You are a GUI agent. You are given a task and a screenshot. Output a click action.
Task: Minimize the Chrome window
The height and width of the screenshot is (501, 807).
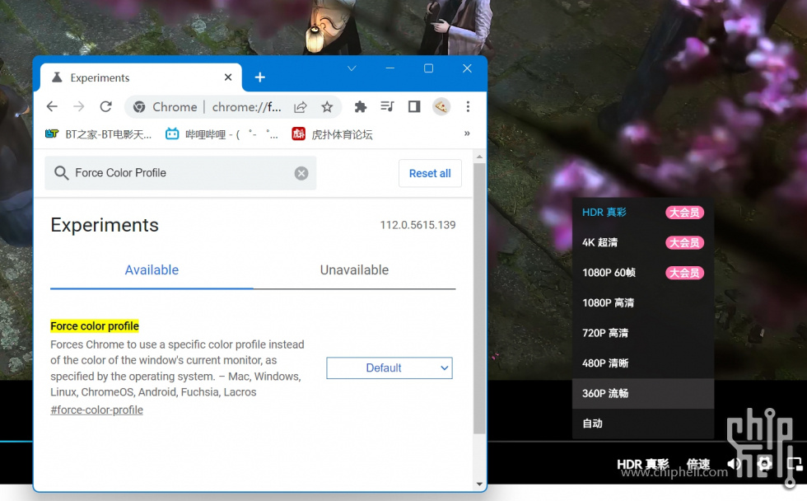tap(390, 68)
